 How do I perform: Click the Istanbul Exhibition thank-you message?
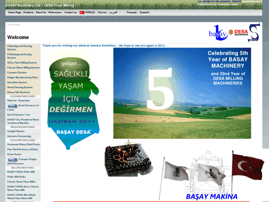[x=104, y=46]
